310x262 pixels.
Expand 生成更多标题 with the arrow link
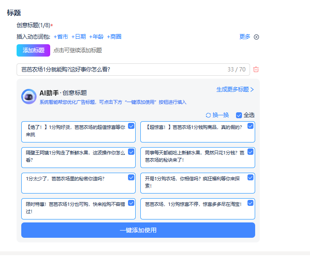tap(235, 89)
